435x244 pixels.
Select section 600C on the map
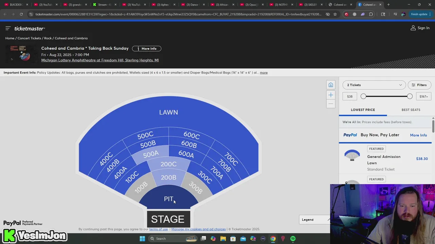pos(192,136)
